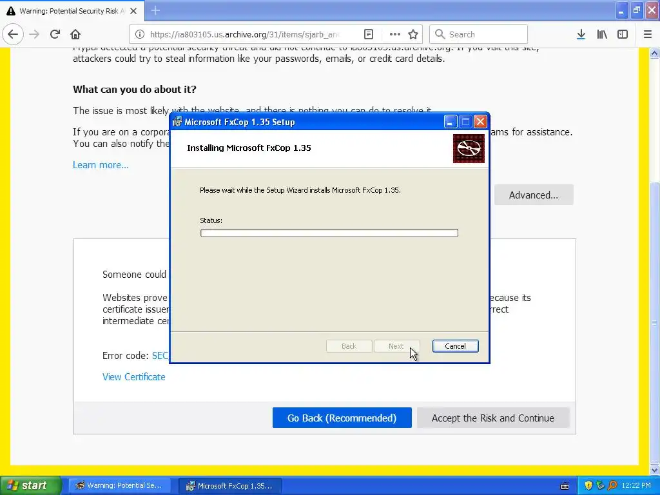The height and width of the screenshot is (495, 660).
Task: Bookmark this page with the star icon
Action: [413, 34]
